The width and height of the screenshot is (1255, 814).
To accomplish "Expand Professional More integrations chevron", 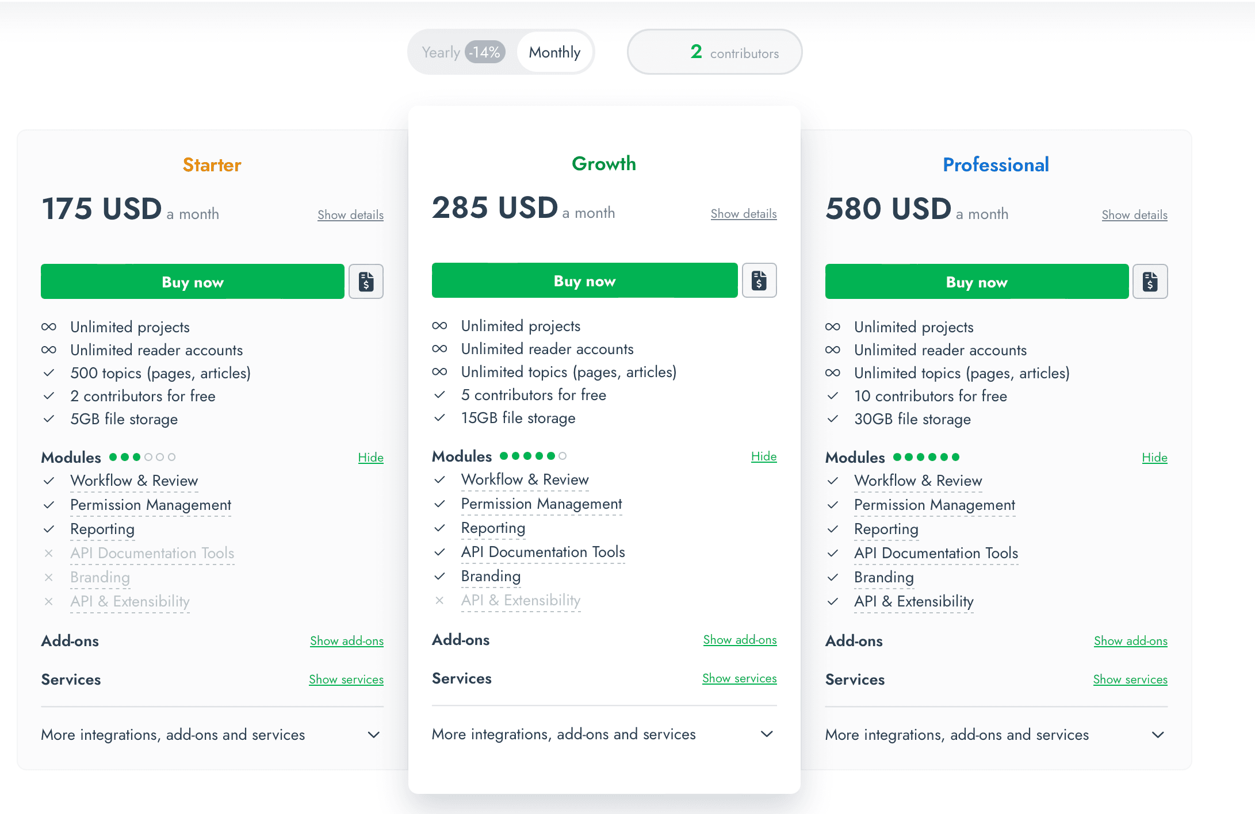I will point(1158,735).
